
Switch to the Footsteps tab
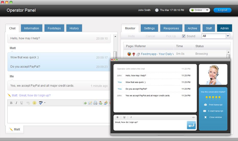(x=54, y=28)
